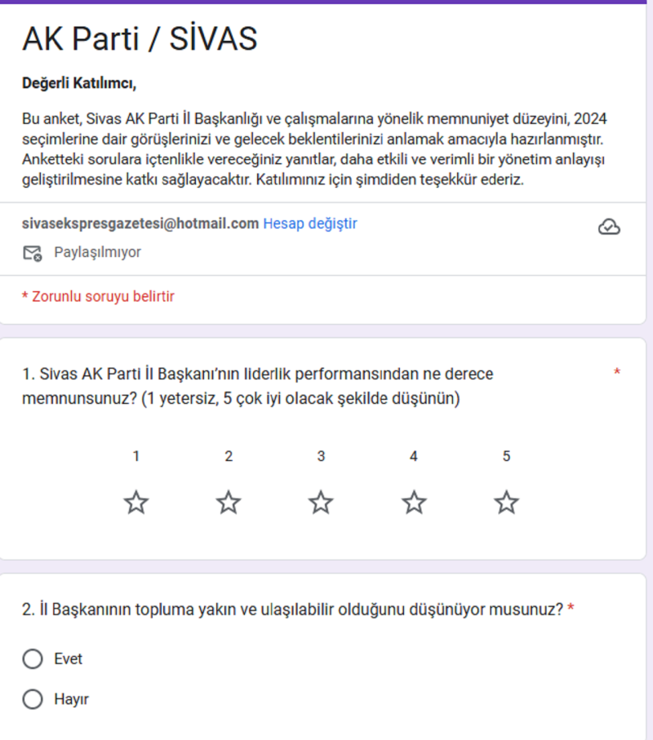Open the Hesap değiştir link
The width and height of the screenshot is (653, 740).
(309, 224)
